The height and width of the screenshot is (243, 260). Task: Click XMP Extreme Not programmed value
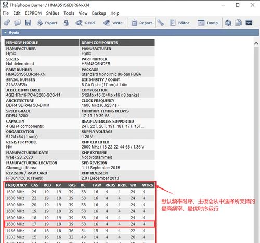coord(97,157)
